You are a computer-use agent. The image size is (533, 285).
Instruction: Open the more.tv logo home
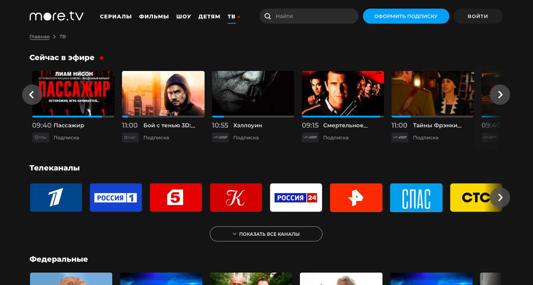[x=57, y=16]
